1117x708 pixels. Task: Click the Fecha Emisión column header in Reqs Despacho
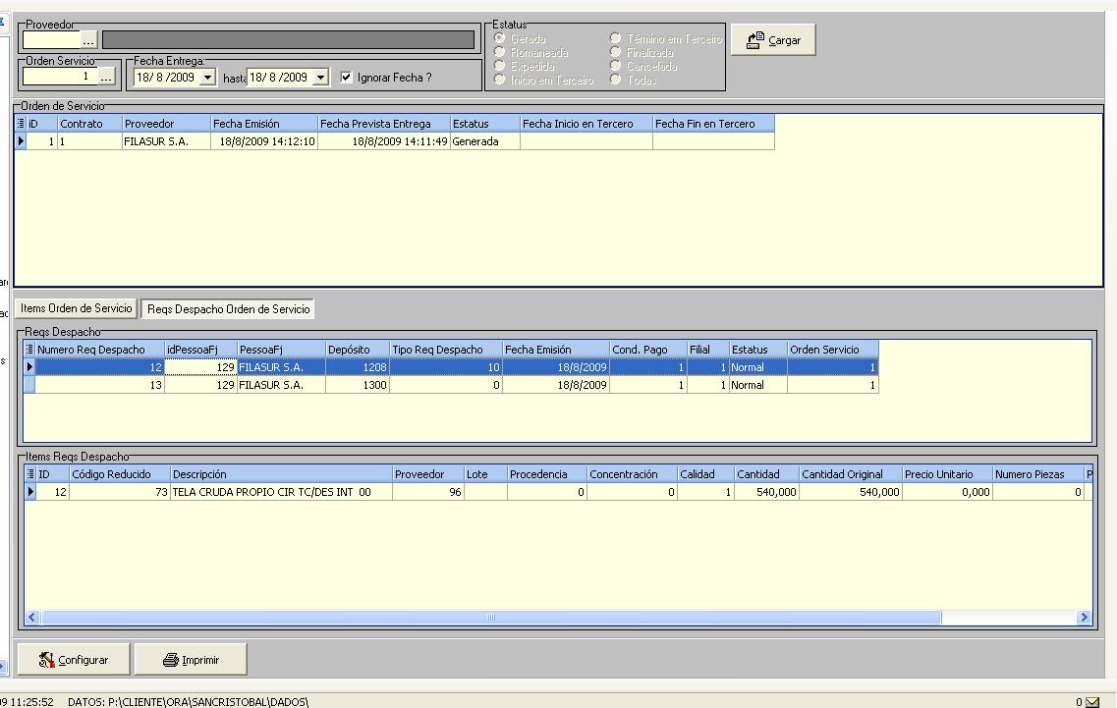[554, 350]
